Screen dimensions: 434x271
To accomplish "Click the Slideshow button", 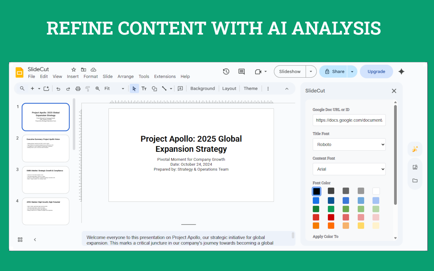I will [290, 71].
